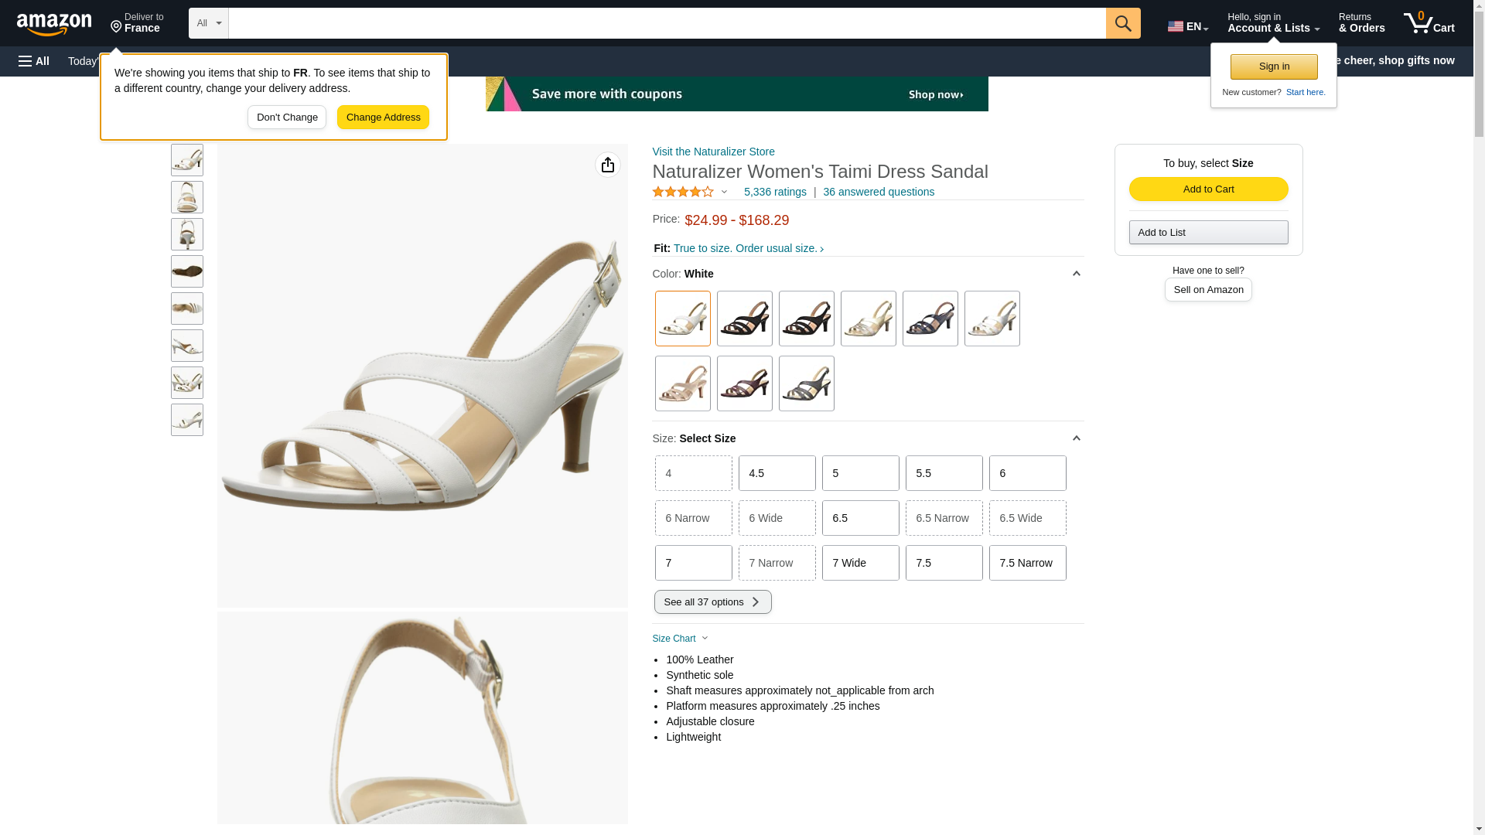The image size is (1485, 835).
Task: Select size 7 Wide option
Action: click(x=860, y=563)
